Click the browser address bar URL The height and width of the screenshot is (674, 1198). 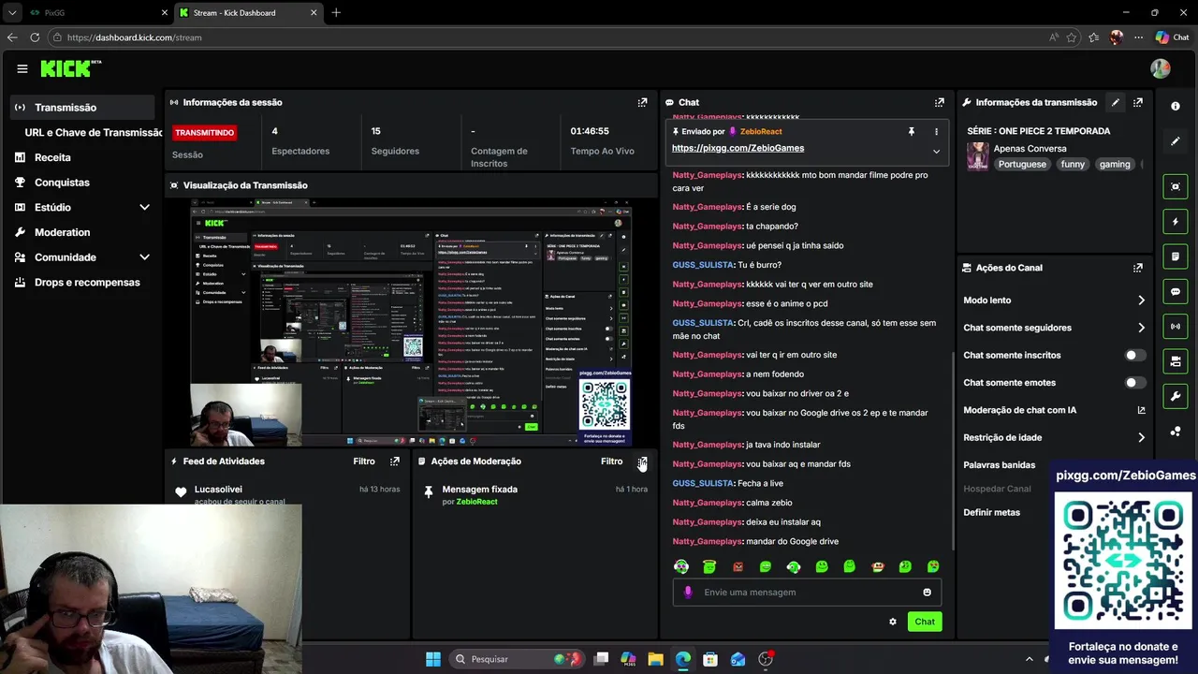point(134,37)
